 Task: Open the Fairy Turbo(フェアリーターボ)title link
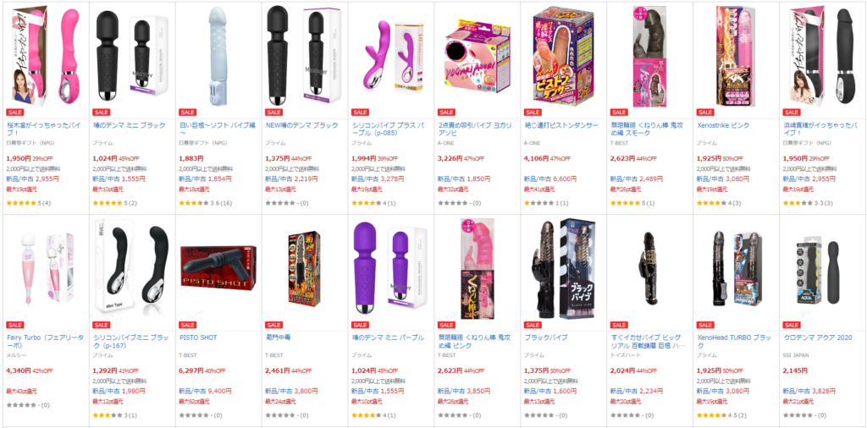click(x=46, y=341)
